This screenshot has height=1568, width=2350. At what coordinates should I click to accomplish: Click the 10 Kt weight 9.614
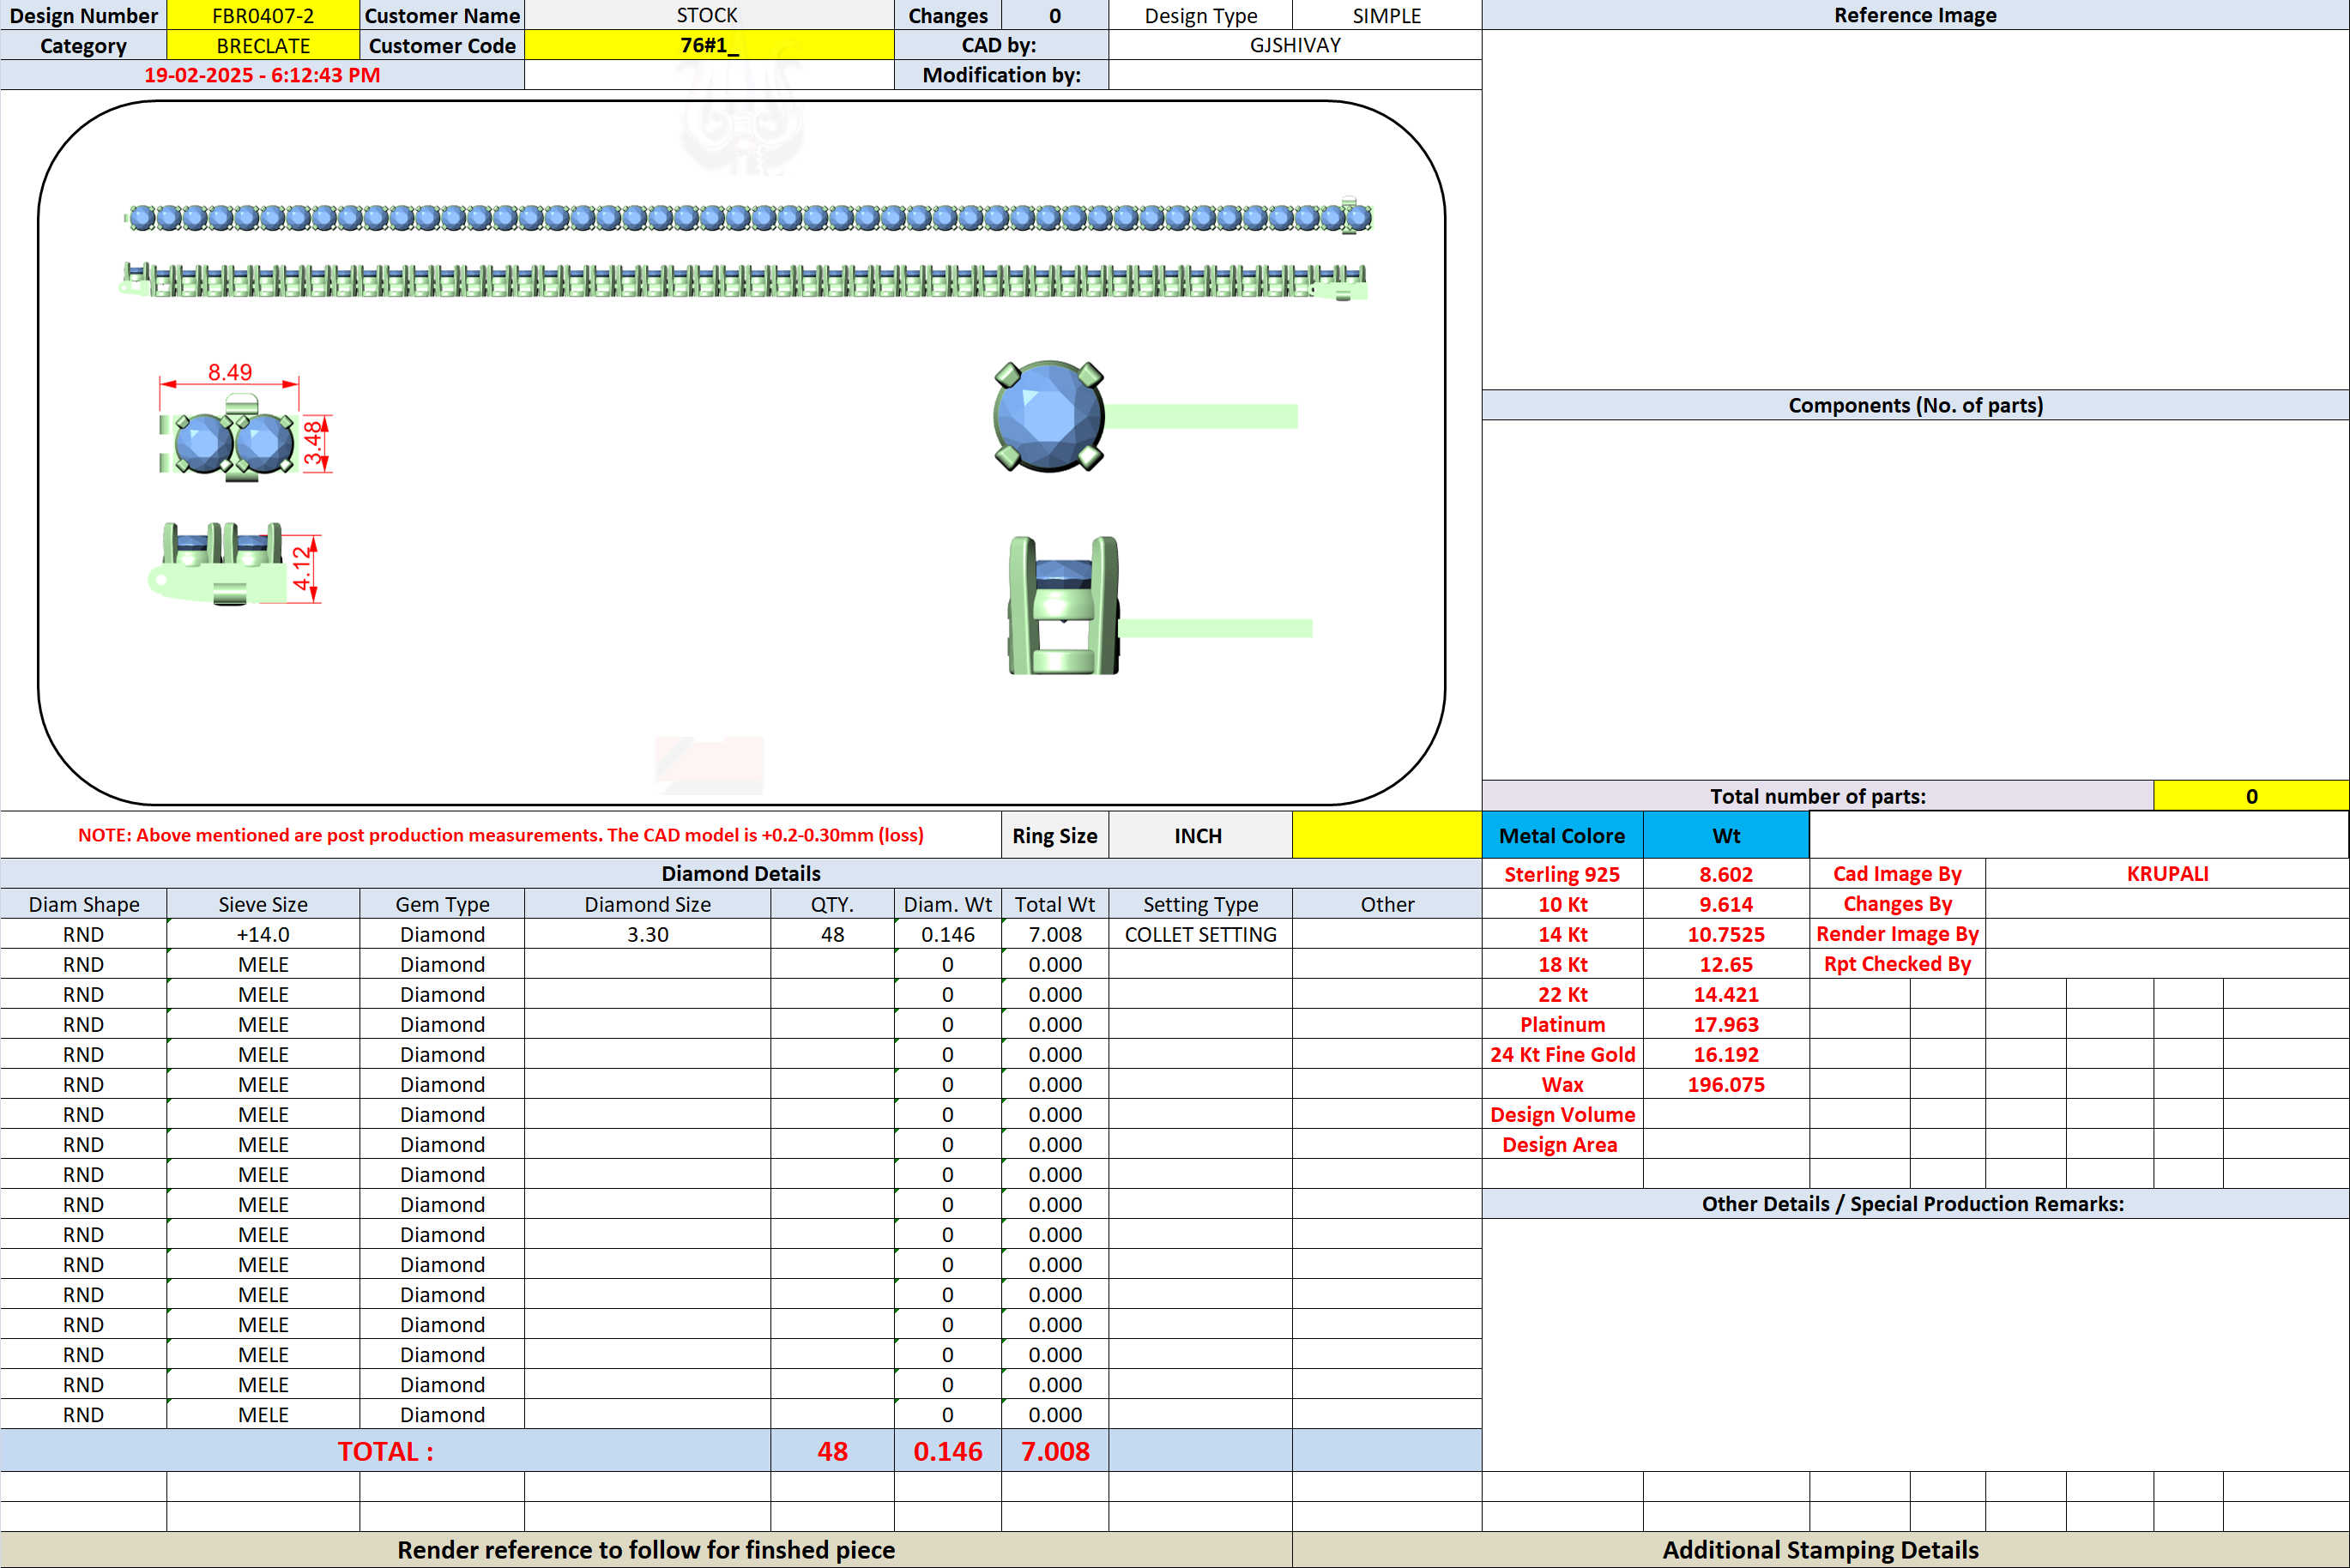click(1726, 904)
